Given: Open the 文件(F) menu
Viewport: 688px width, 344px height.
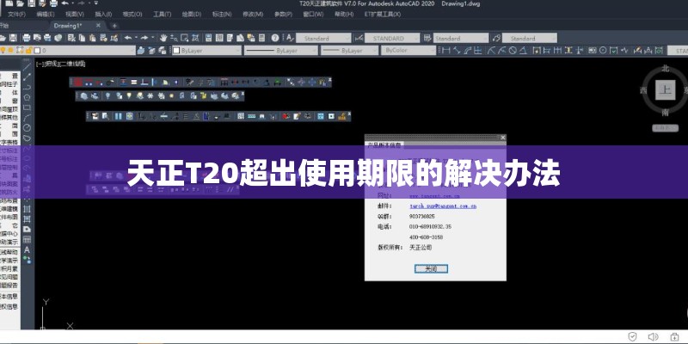Looking at the screenshot, I should 16,14.
